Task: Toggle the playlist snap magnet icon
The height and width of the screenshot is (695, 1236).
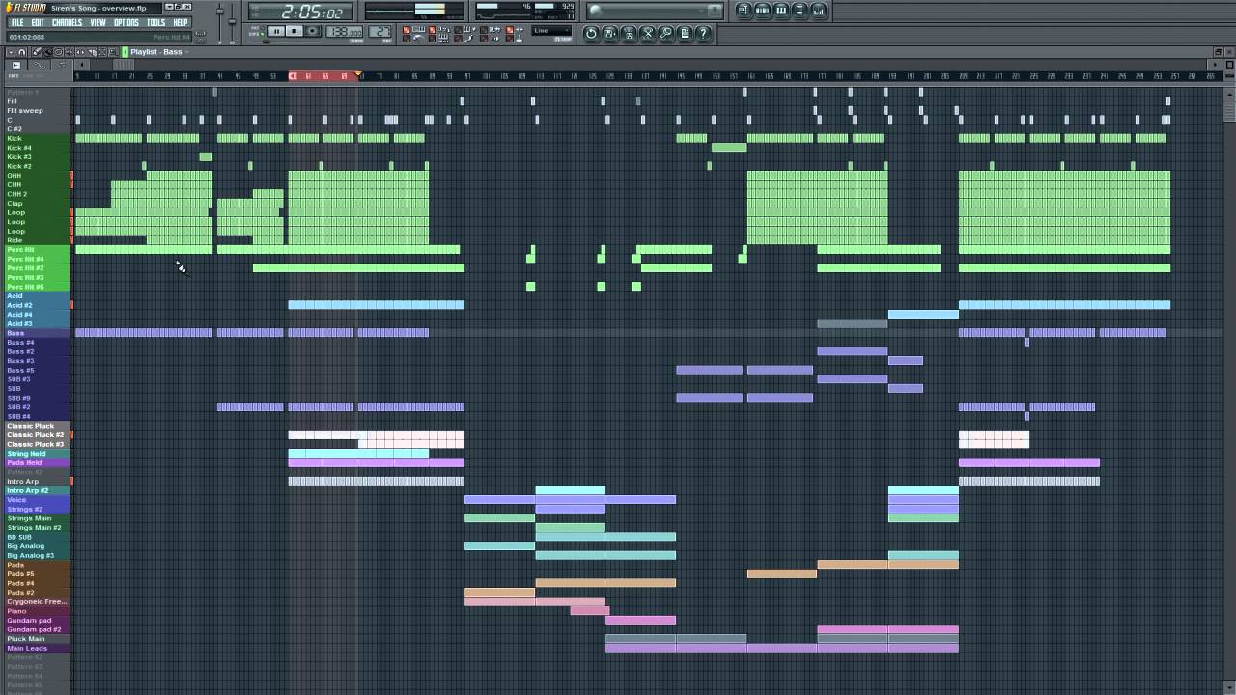Action: pyautogui.click(x=22, y=52)
